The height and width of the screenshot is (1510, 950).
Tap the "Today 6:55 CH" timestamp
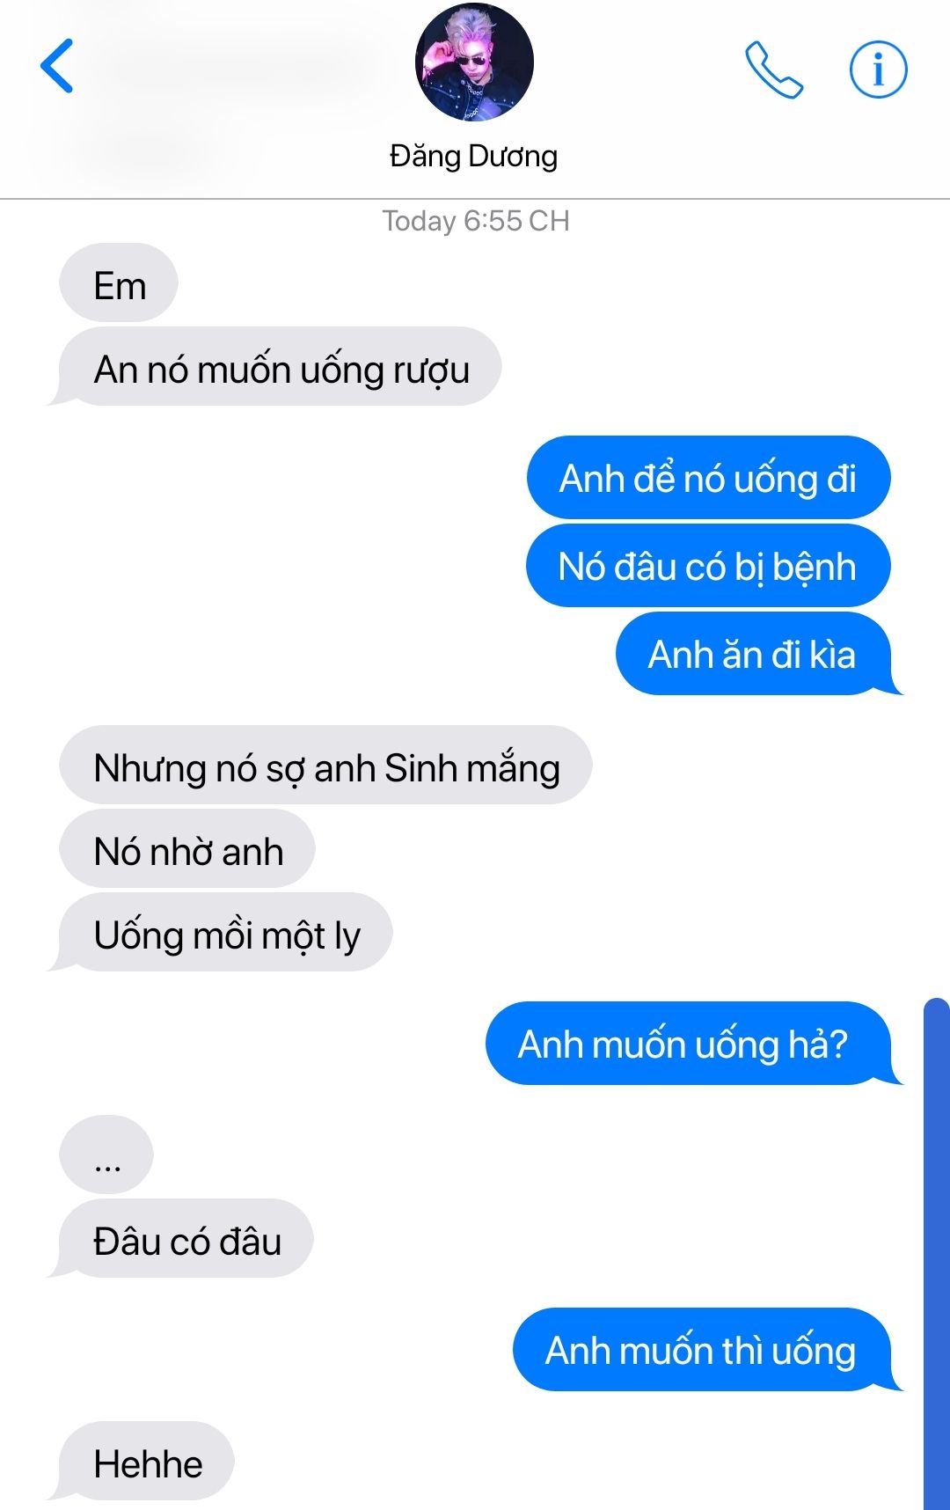pos(476,220)
